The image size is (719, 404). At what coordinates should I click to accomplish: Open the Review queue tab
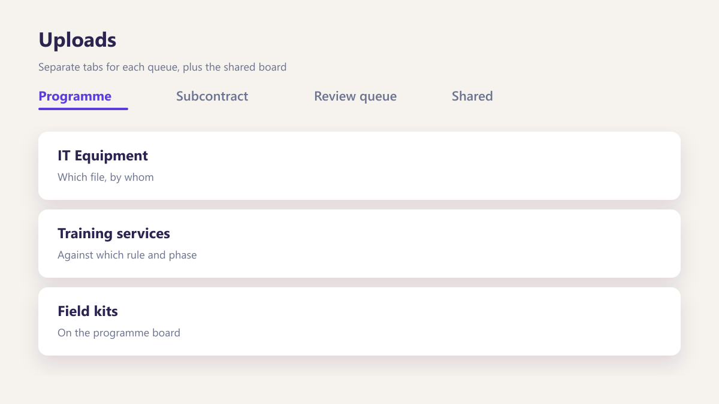(x=355, y=96)
